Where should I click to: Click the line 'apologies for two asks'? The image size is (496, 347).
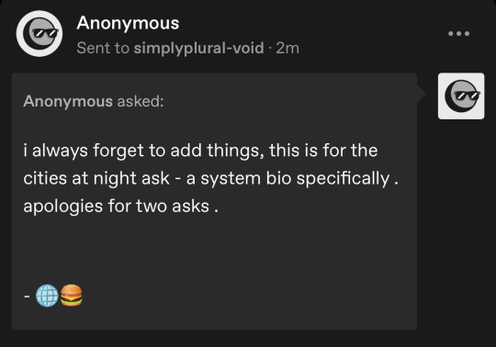pos(121,207)
